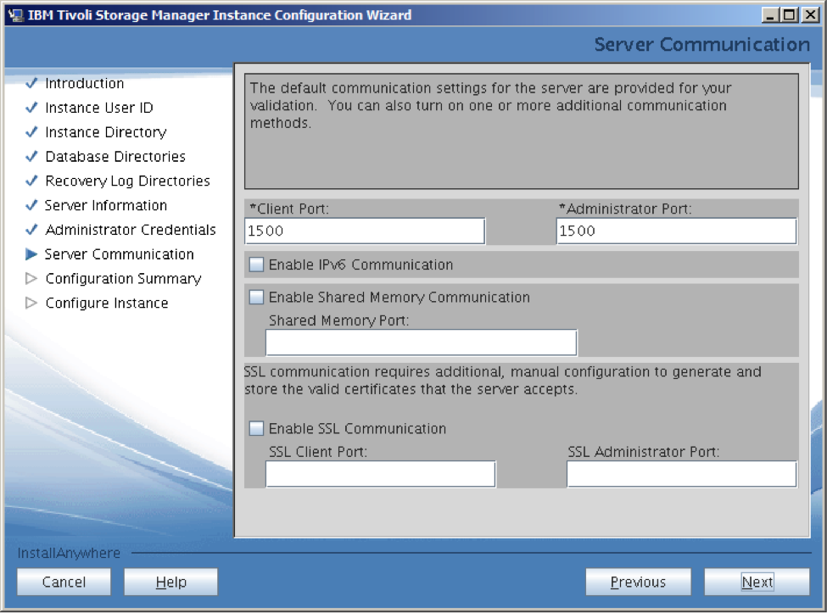Click the hollow arrow beside Configure Instance
This screenshot has height=613, width=827.
tap(31, 303)
